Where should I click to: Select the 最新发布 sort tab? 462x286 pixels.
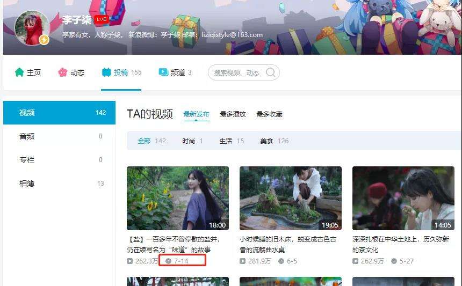point(196,114)
